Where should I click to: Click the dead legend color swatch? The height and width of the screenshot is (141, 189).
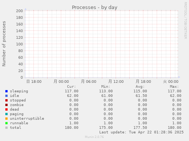6,109
